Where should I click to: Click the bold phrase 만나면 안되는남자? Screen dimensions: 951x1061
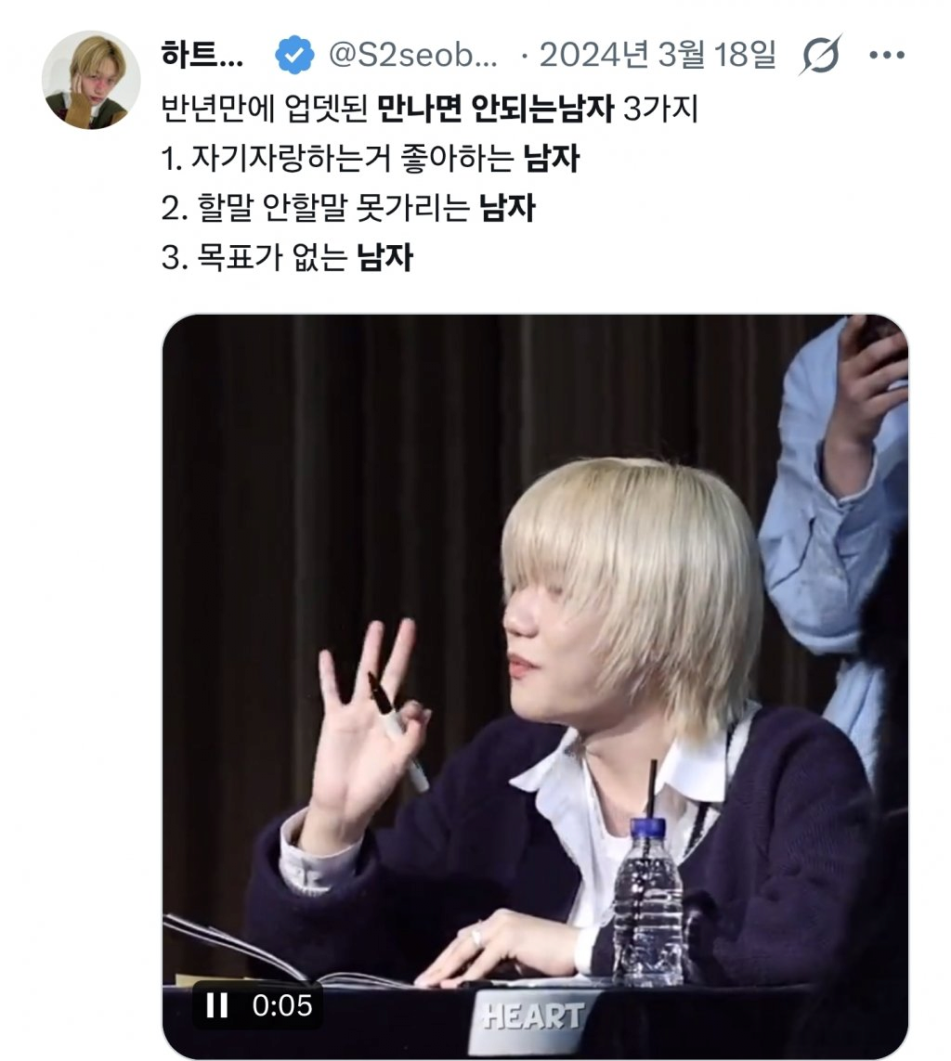pyautogui.click(x=496, y=109)
